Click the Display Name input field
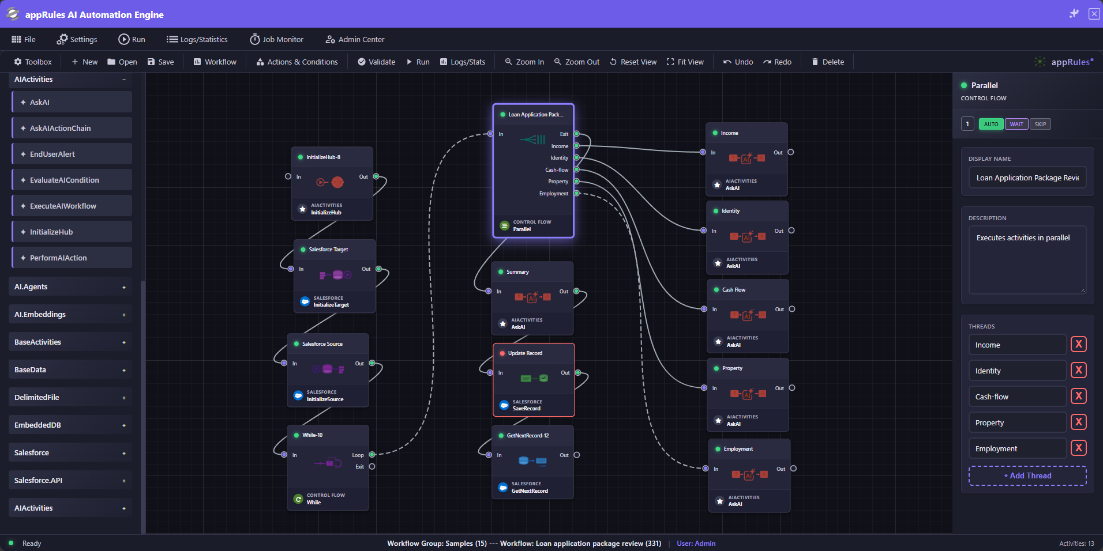The height and width of the screenshot is (551, 1103). (x=1027, y=178)
